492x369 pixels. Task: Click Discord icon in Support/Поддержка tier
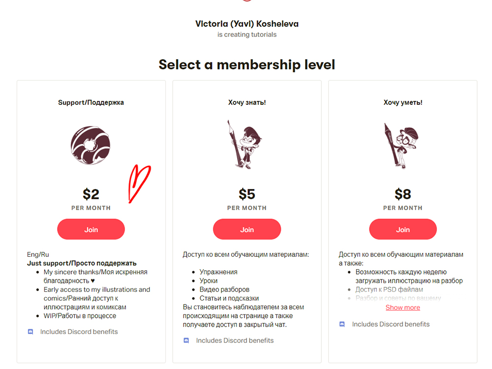coord(31,332)
